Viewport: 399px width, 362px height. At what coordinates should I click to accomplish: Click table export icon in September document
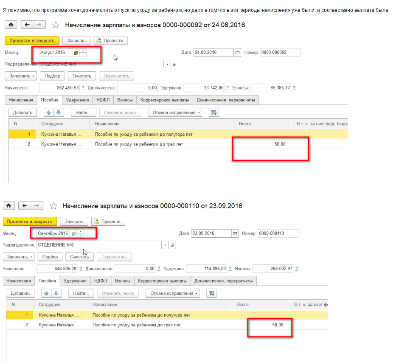click(211, 293)
